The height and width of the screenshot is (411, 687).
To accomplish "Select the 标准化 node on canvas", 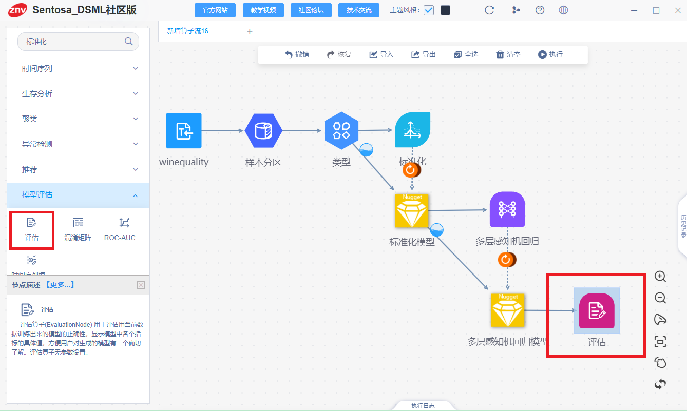I will (412, 130).
